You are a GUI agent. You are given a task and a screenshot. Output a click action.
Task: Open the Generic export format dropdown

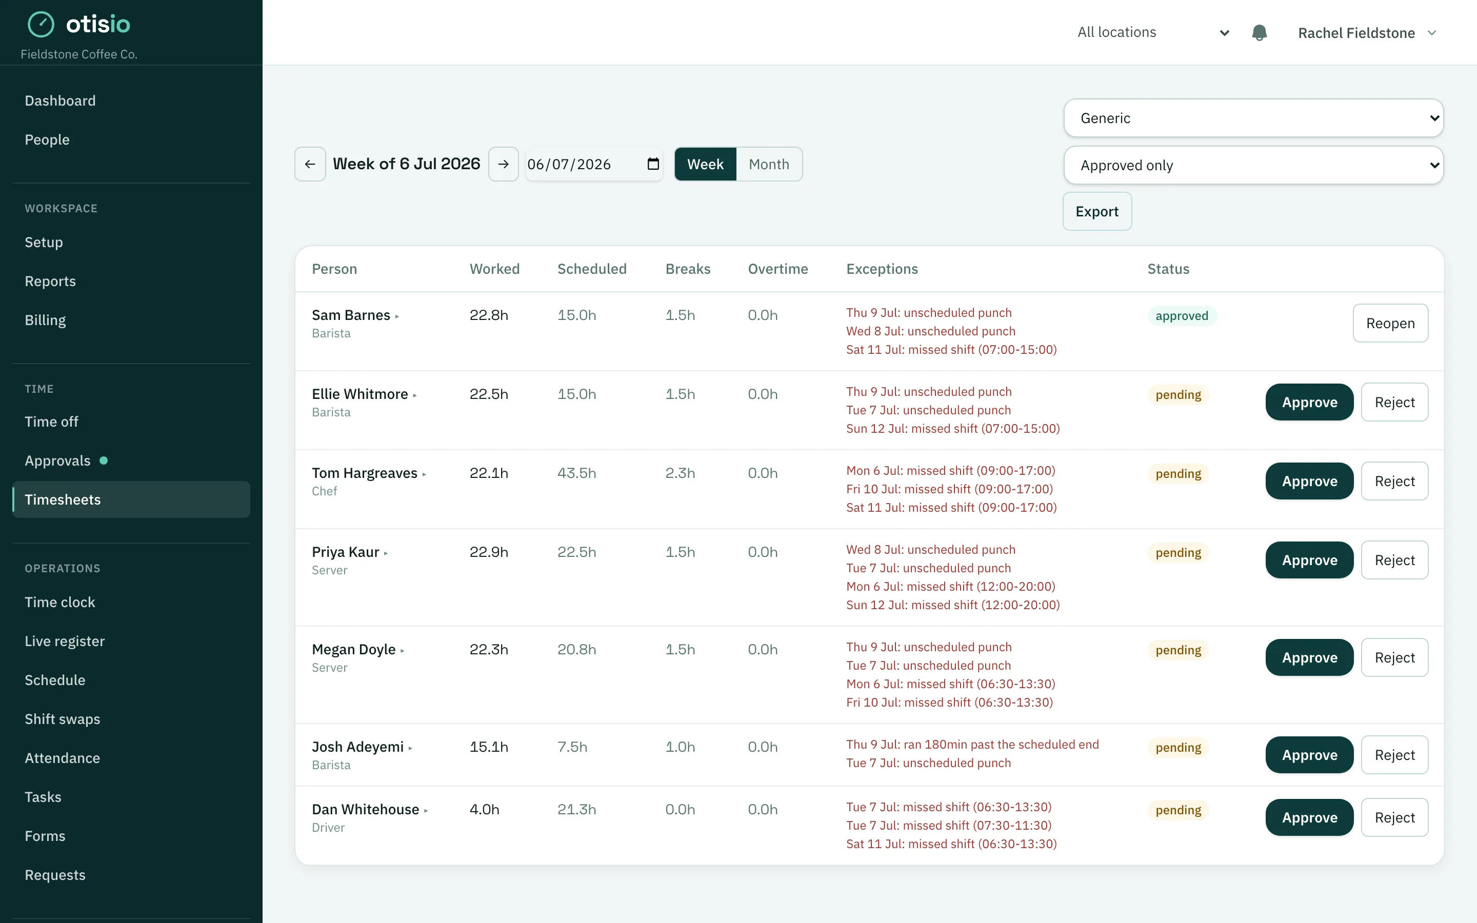1253,118
